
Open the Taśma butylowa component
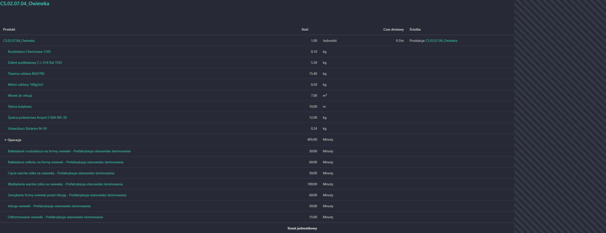tap(19, 106)
